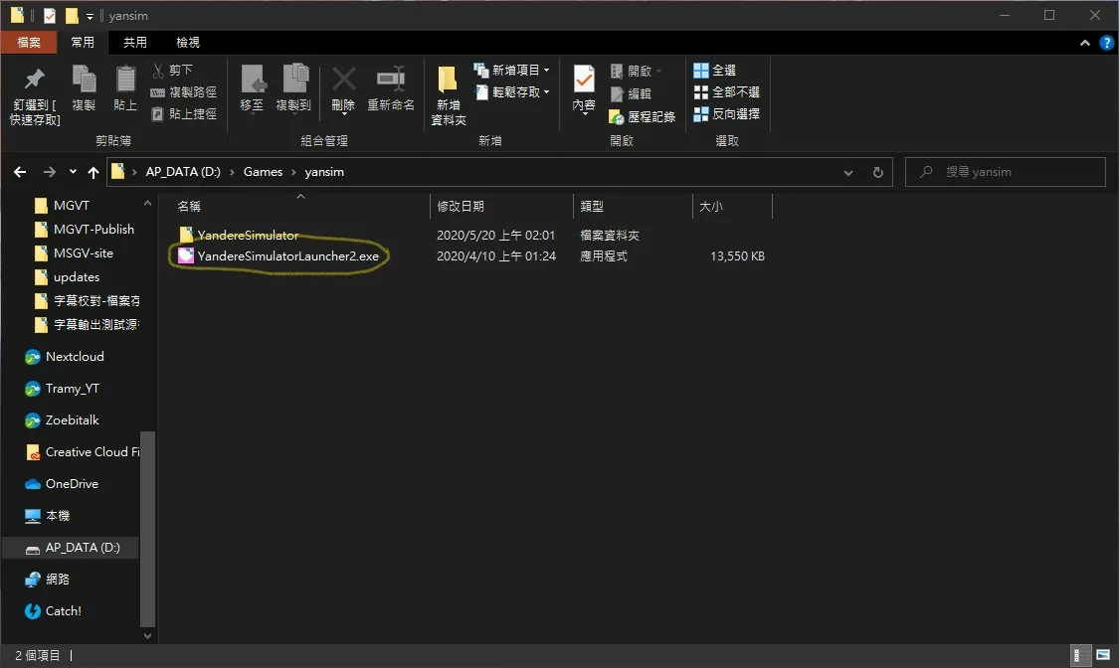1119x668 pixels.
Task: Go up one folder level arrow
Action: [93, 172]
